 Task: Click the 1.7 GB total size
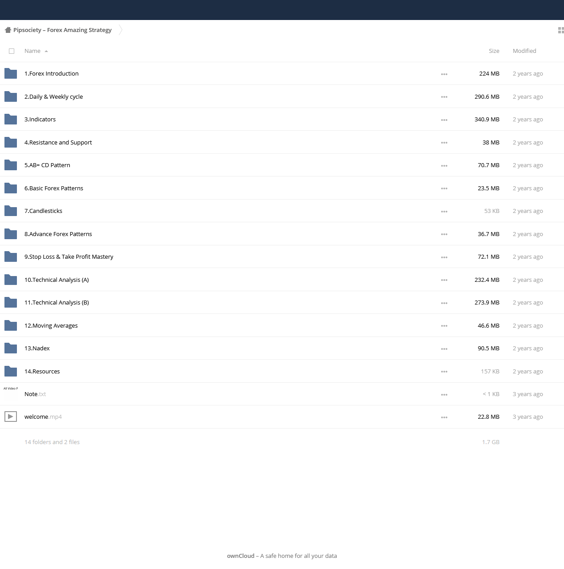(x=491, y=442)
